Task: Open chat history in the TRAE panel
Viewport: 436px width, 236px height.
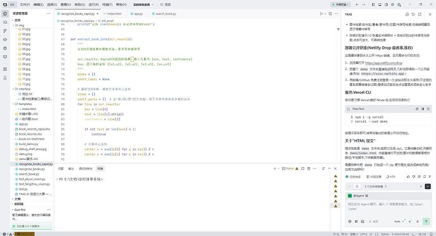Action: [413, 14]
